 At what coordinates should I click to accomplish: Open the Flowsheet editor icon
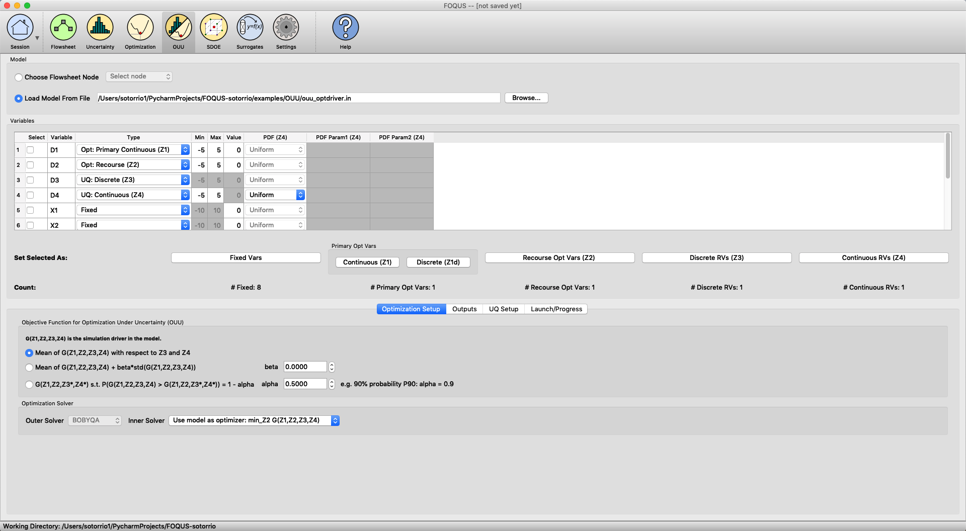pos(63,28)
